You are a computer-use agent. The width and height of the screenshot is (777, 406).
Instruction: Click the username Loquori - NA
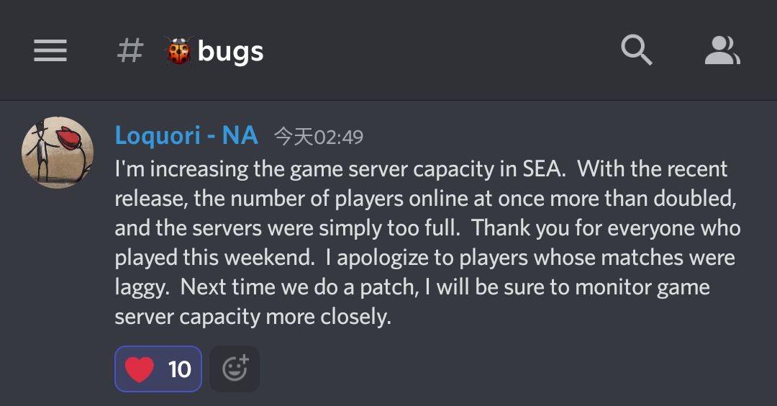(186, 135)
